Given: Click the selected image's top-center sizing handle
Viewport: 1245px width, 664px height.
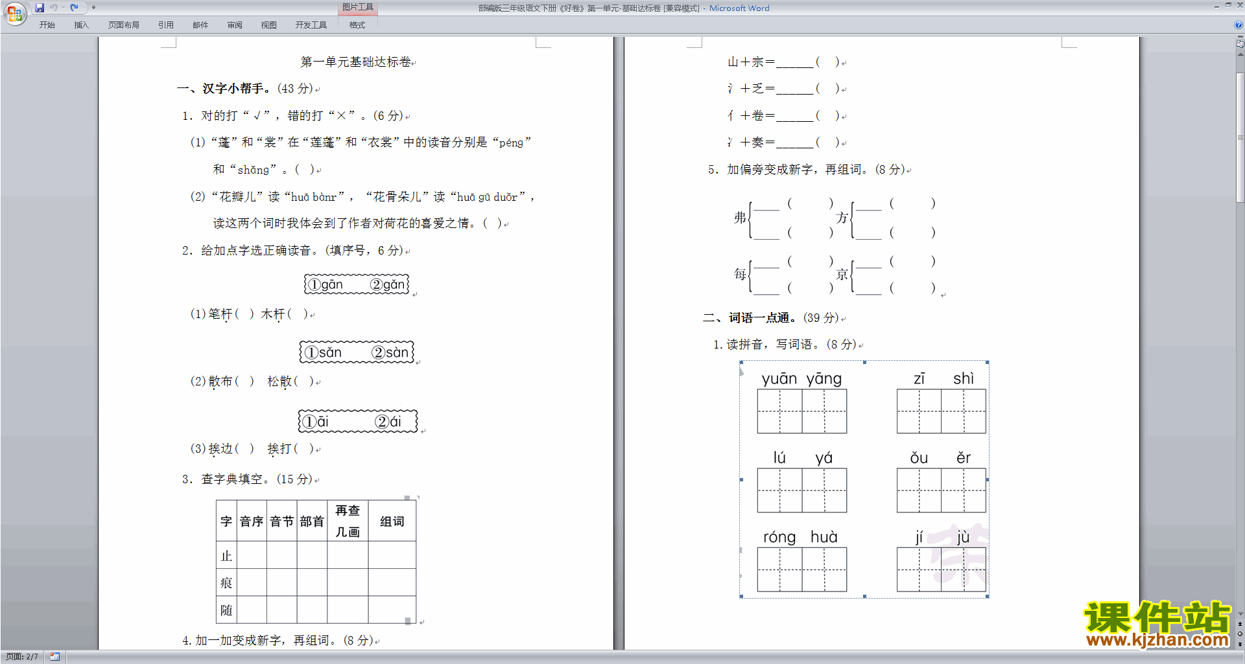Looking at the screenshot, I should coord(864,362).
